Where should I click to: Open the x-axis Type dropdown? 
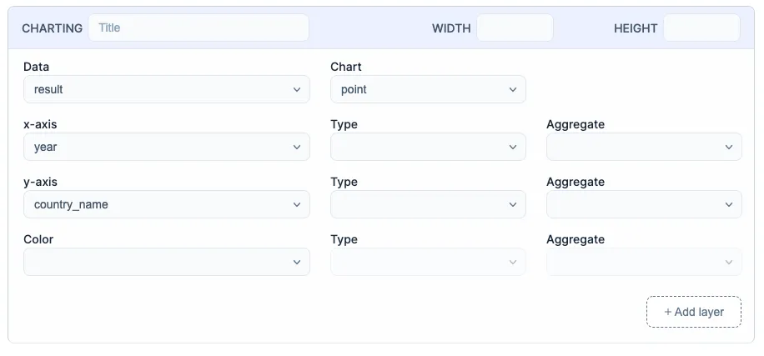coord(428,147)
